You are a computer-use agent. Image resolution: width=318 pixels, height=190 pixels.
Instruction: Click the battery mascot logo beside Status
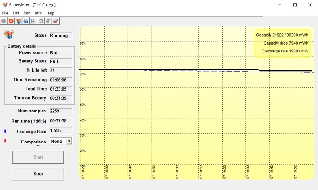tap(9, 34)
